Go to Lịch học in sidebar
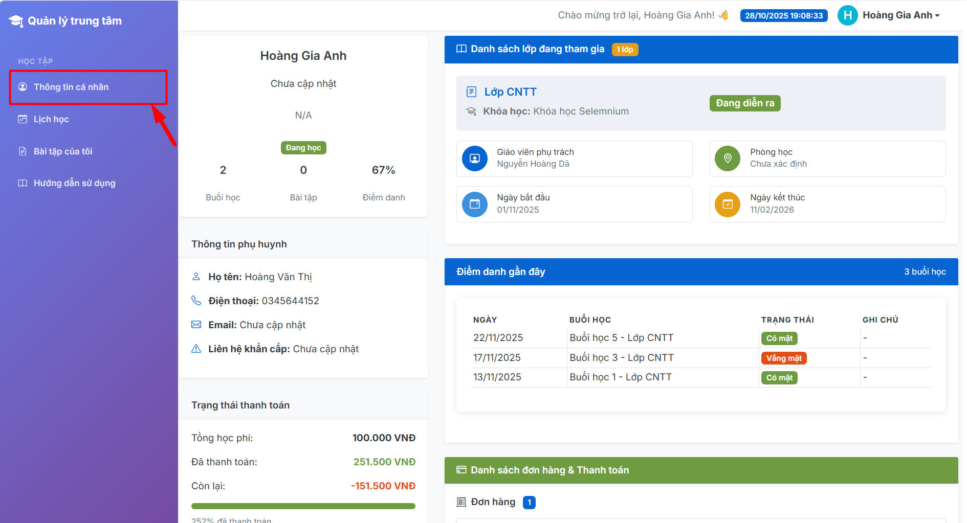This screenshot has width=967, height=523. pos(51,119)
